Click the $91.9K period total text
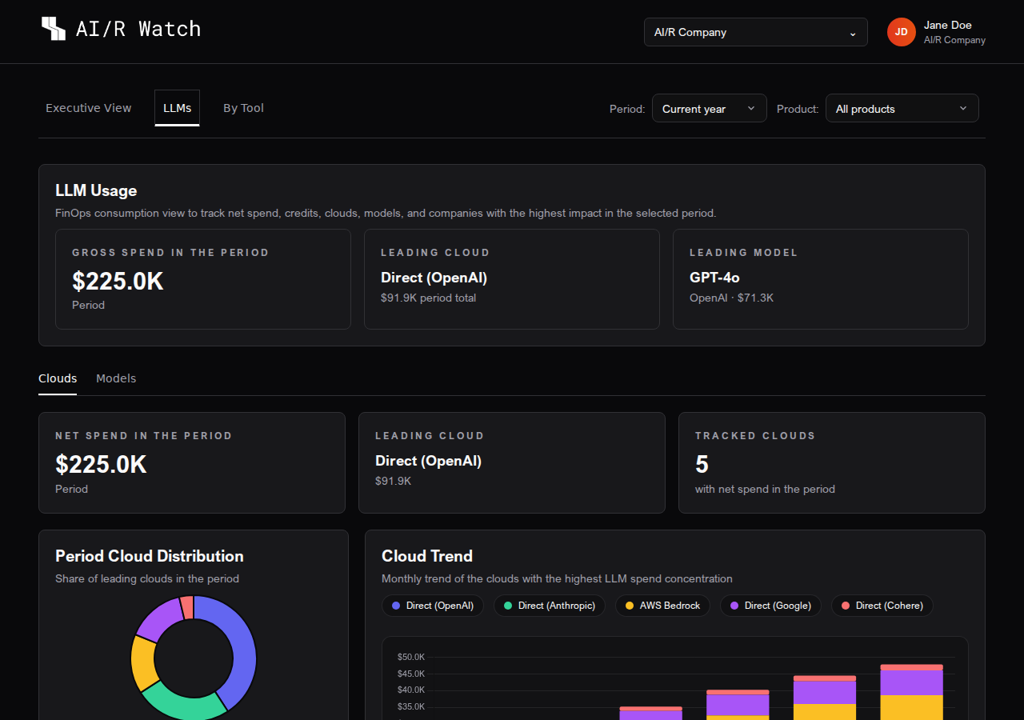Screen dimensions: 1024x720 tap(428, 298)
